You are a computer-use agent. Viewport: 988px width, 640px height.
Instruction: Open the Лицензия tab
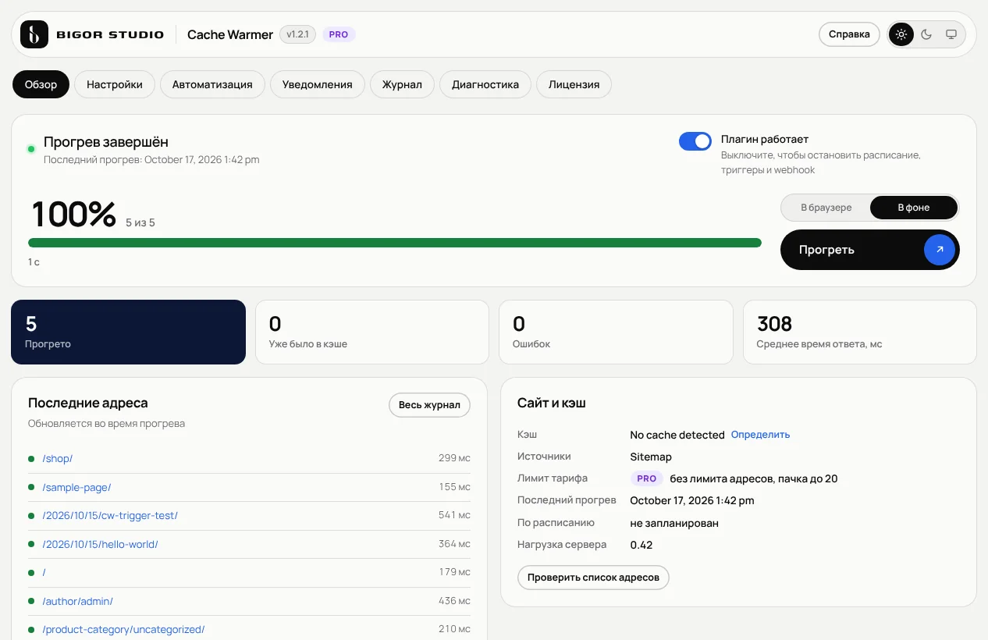coord(574,84)
